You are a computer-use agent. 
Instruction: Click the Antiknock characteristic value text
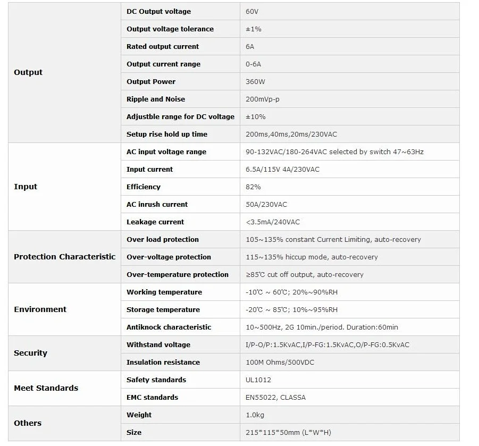coord(322,327)
